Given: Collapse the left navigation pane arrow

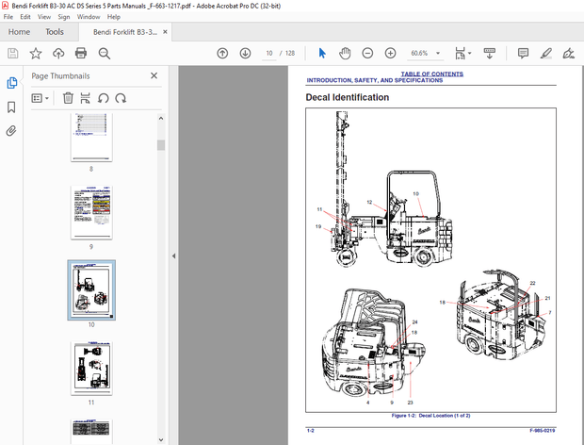Looking at the screenshot, I should (173, 256).
